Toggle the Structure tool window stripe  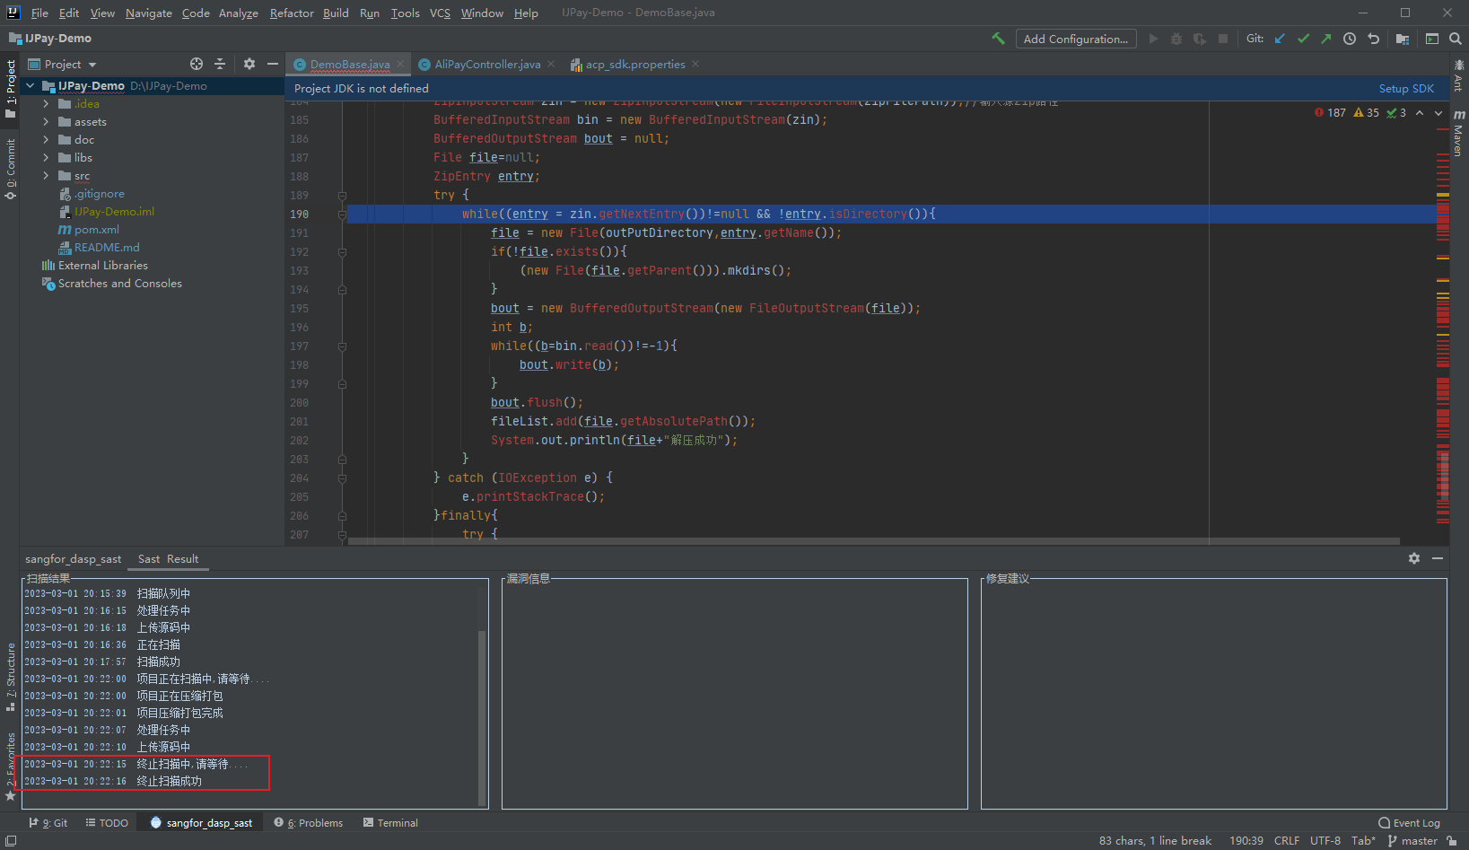click(11, 676)
